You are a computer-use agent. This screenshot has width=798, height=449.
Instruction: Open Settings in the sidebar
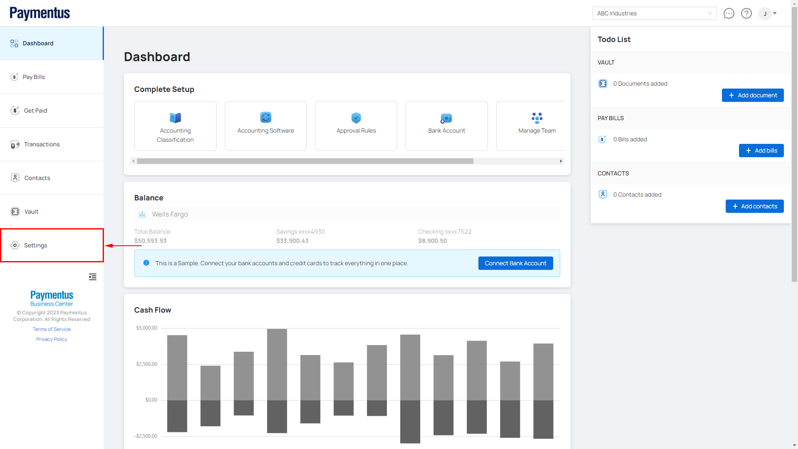click(35, 245)
